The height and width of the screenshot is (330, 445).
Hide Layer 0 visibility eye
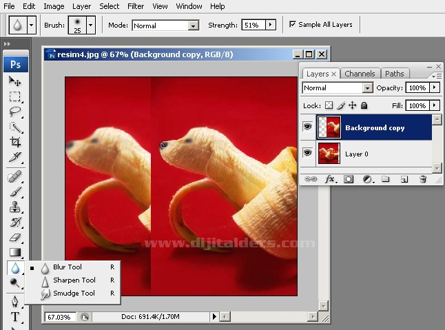click(x=307, y=153)
